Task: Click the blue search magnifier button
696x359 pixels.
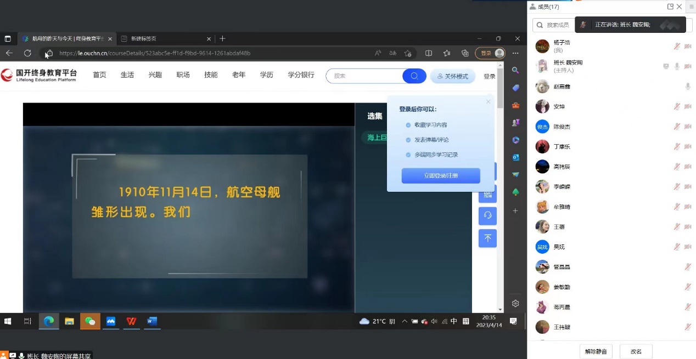Action: click(x=414, y=76)
